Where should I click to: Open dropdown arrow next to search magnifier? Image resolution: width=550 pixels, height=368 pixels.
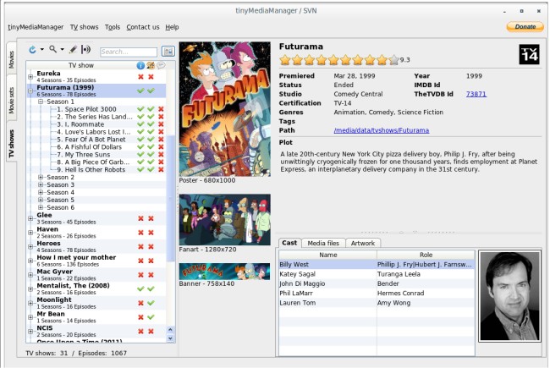click(x=63, y=51)
